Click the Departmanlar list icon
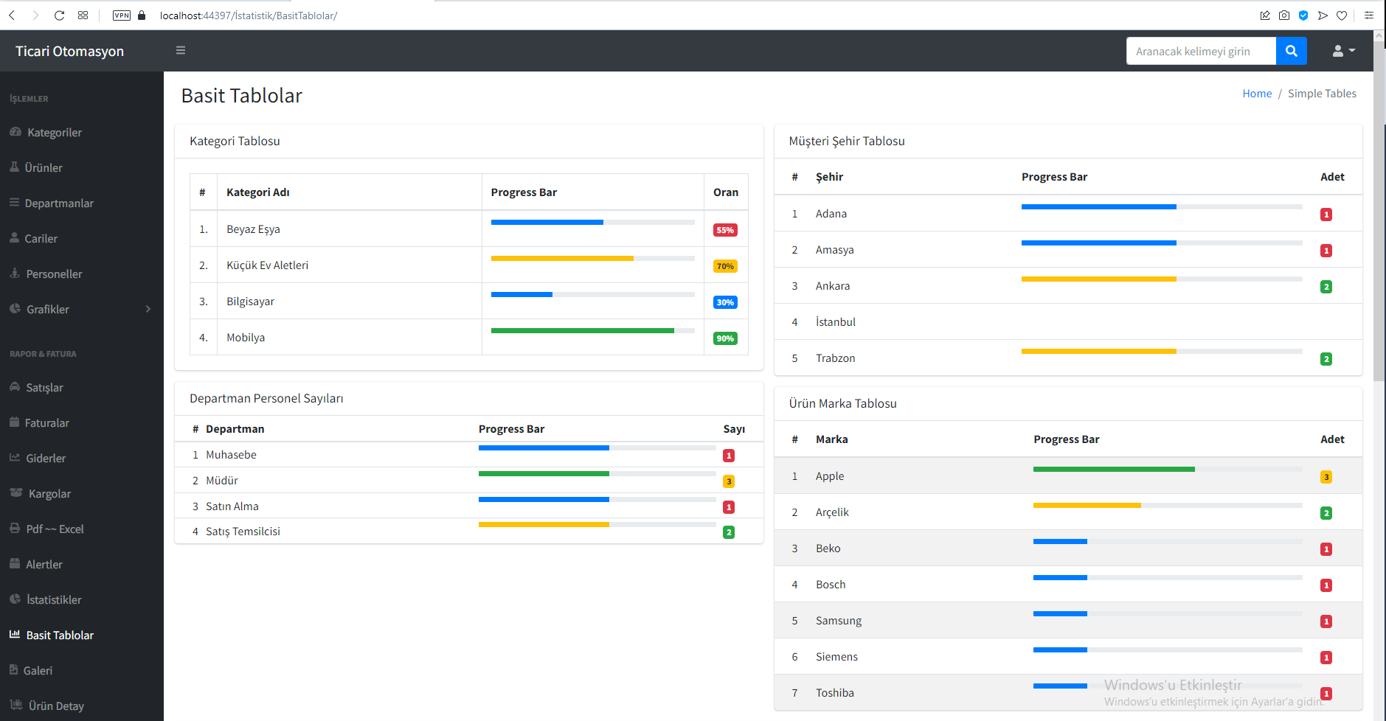Viewport: 1386px width, 721px height. click(x=14, y=203)
